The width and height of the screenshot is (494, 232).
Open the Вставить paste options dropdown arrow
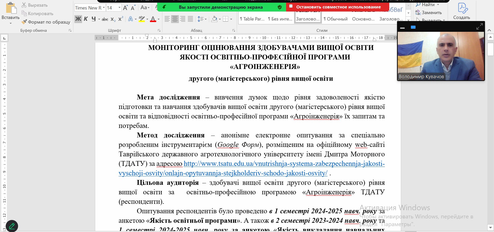pyautogui.click(x=11, y=23)
